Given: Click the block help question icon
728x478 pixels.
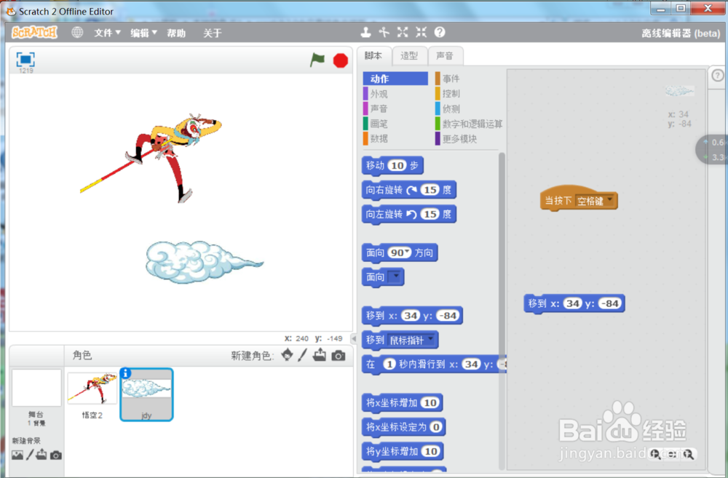Looking at the screenshot, I should 440,32.
